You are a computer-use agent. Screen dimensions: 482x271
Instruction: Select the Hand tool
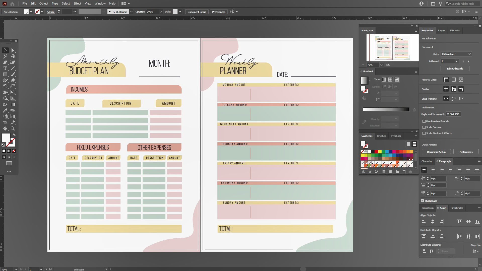[x=5, y=128]
